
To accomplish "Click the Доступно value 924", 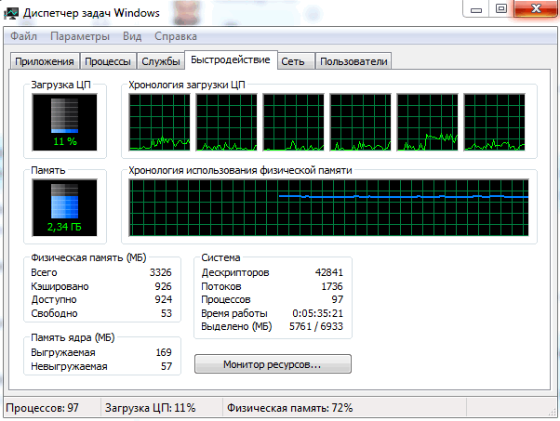I will pos(163,299).
